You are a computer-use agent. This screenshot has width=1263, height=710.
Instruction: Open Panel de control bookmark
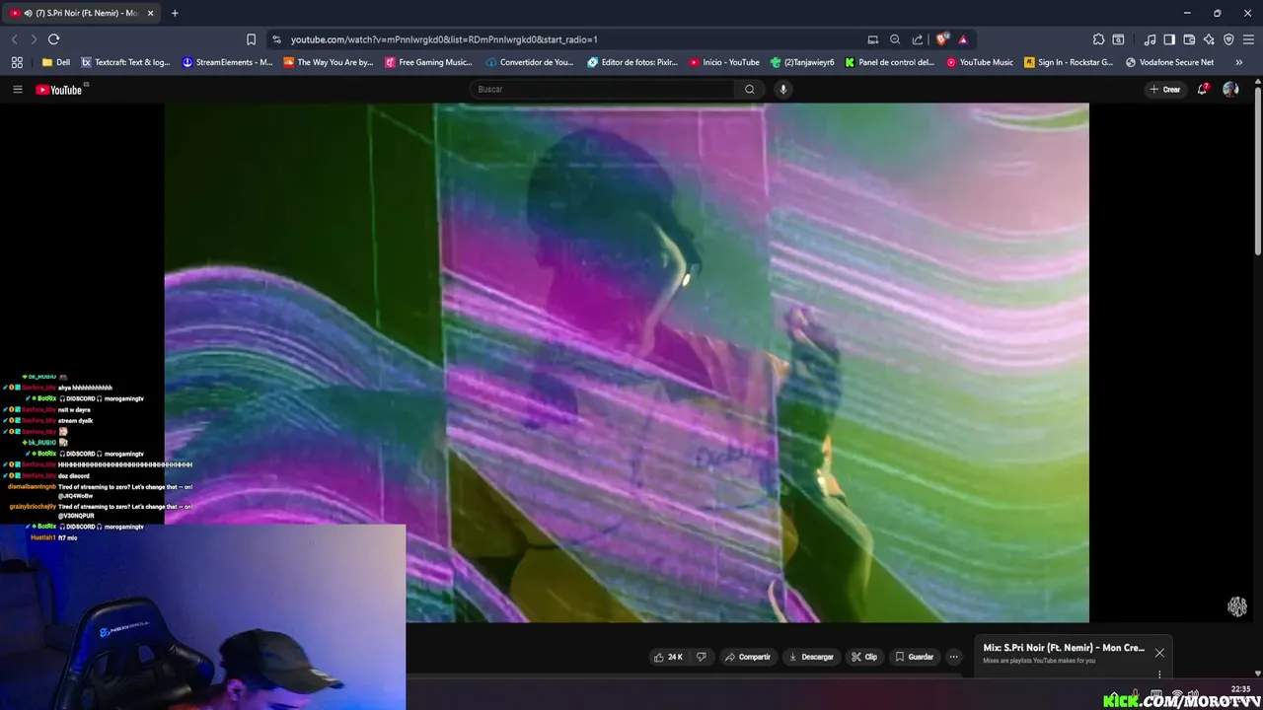[889, 62]
